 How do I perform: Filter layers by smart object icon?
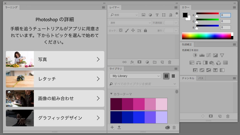[x=171, y=15]
